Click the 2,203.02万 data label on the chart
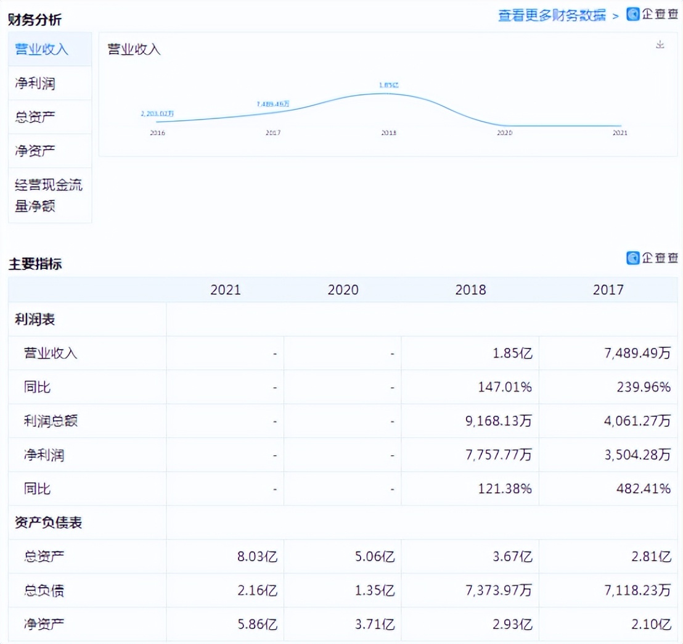Viewport: 683px width, 644px height. (157, 114)
